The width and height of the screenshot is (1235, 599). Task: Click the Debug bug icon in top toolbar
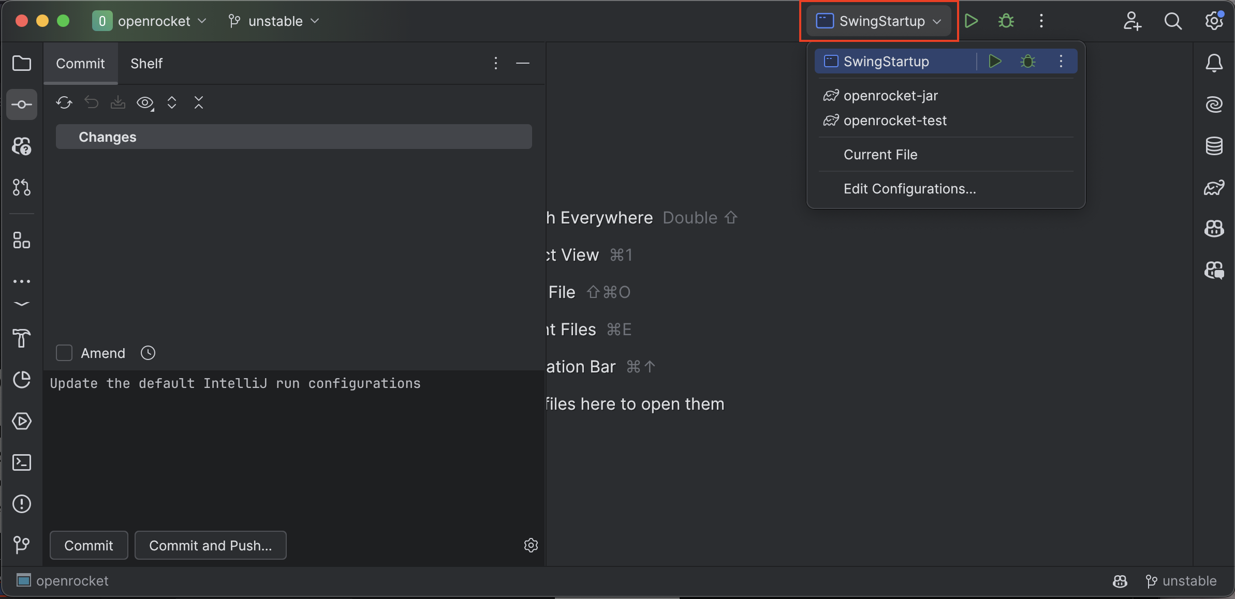[x=1006, y=21]
